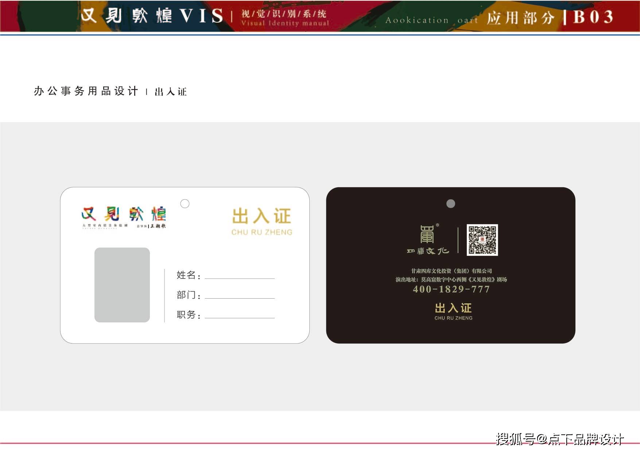The height and width of the screenshot is (453, 640).
Task: Click CHU RU ZHENG text on black card
Action: (453, 318)
